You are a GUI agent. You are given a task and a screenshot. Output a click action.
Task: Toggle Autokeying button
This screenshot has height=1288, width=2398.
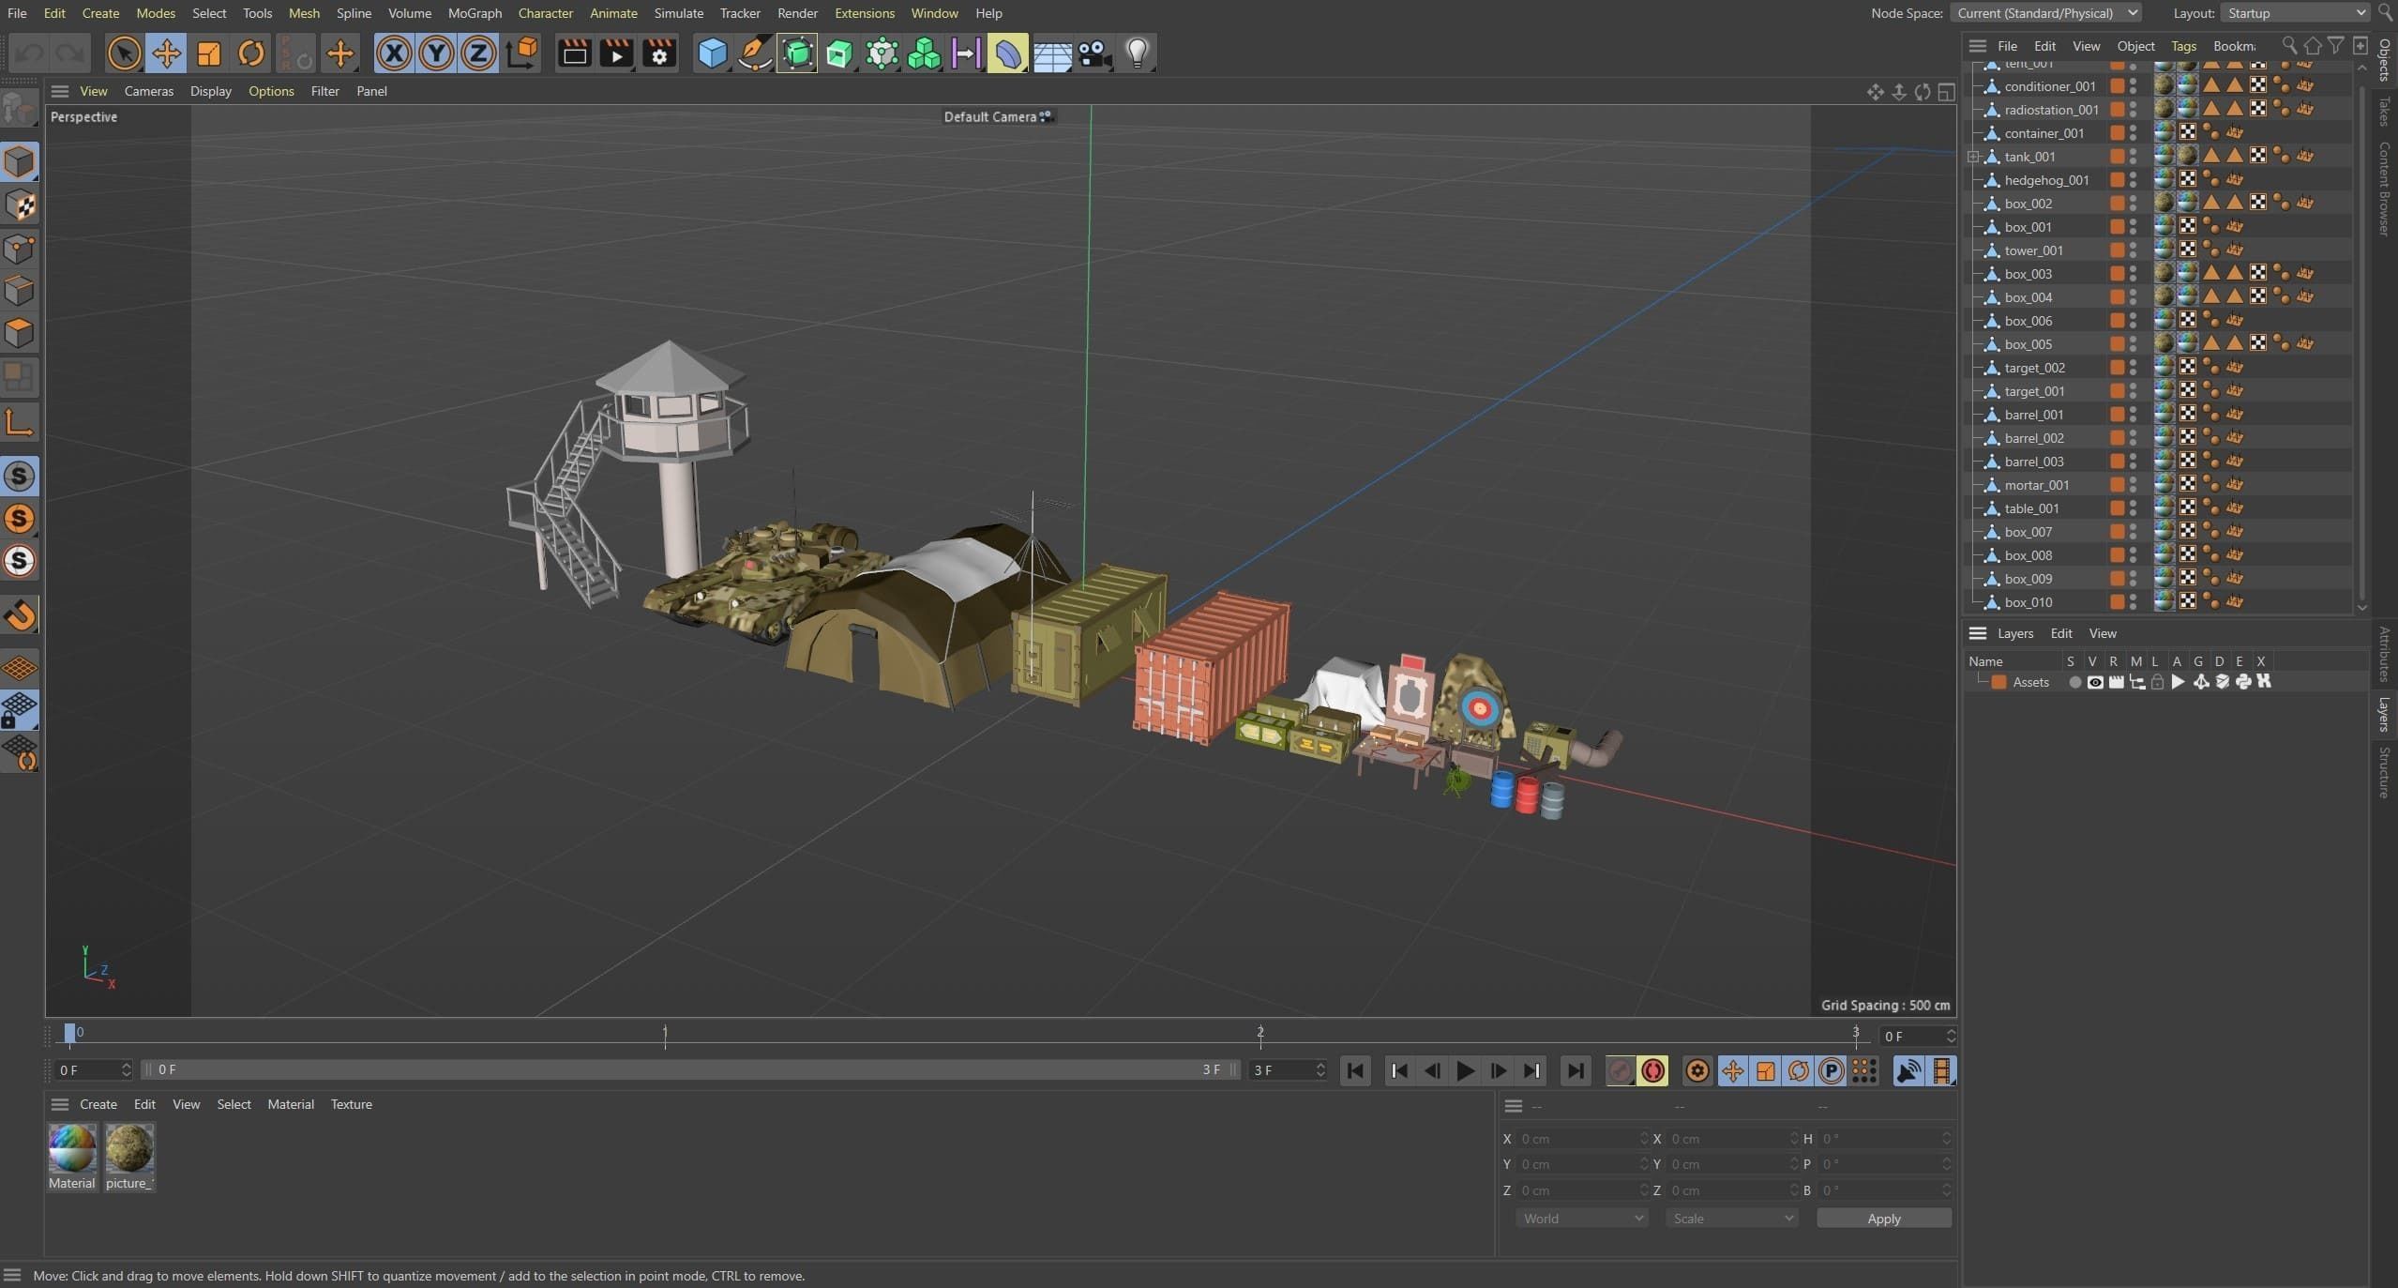pos(1653,1070)
